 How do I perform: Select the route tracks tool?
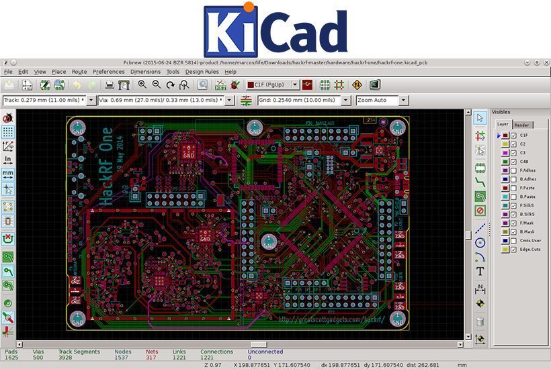point(480,182)
